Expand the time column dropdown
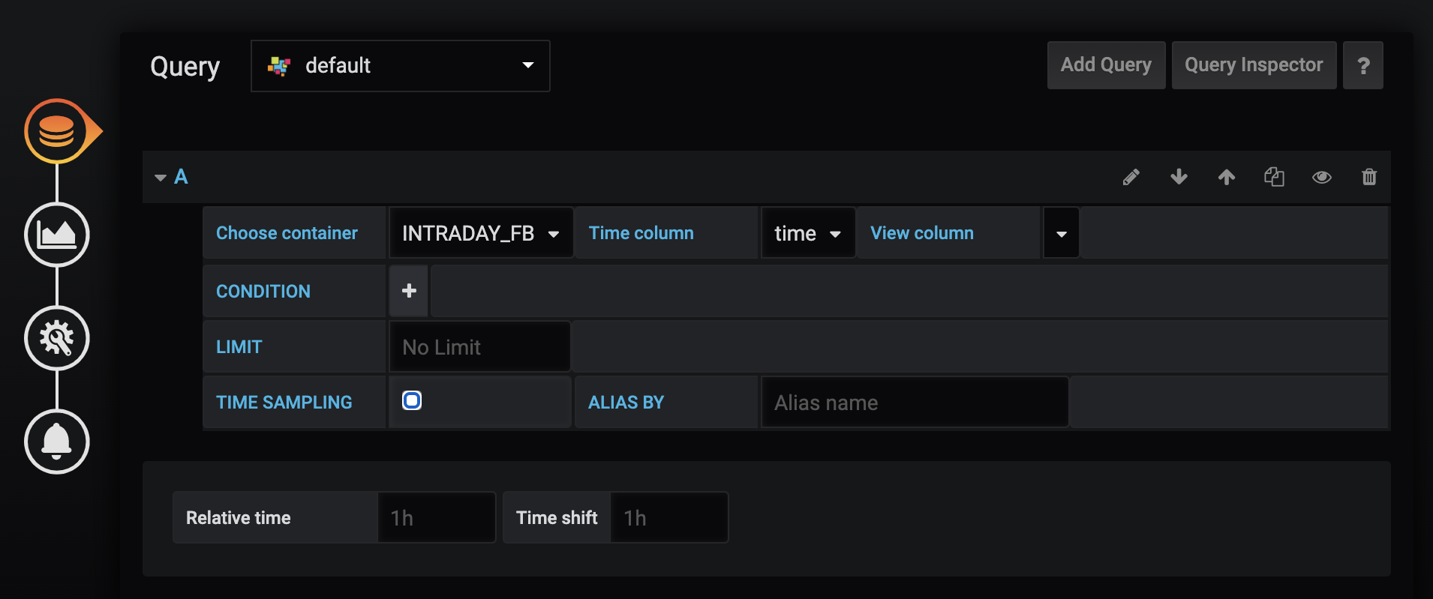This screenshot has height=599, width=1433. [x=807, y=233]
